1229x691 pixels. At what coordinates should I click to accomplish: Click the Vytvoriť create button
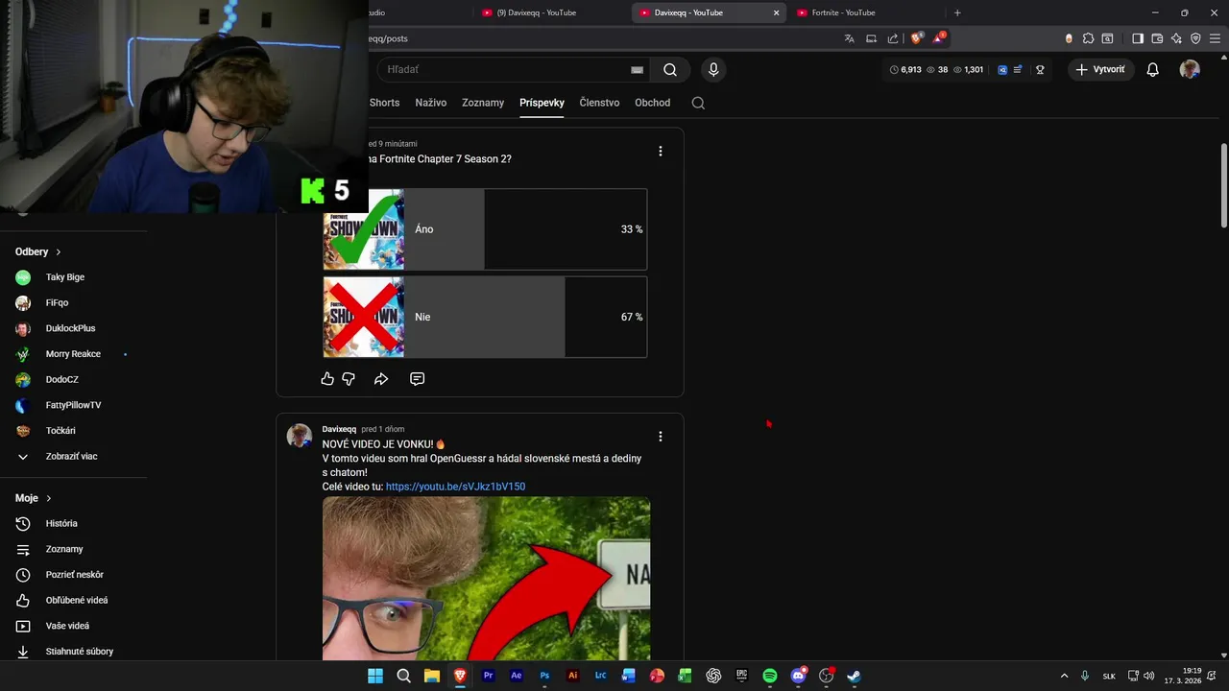[1100, 69]
